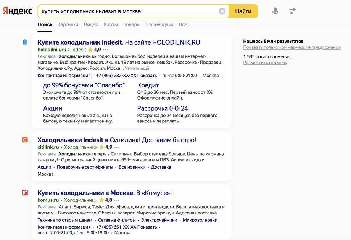Reveal holodilnik.ru phone number via Показать
351x240 pixels.
(x=147, y=76)
